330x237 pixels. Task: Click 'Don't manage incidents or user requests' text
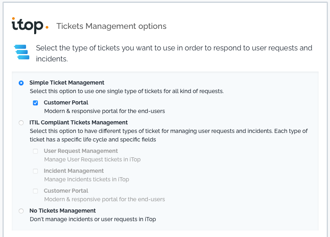93,219
